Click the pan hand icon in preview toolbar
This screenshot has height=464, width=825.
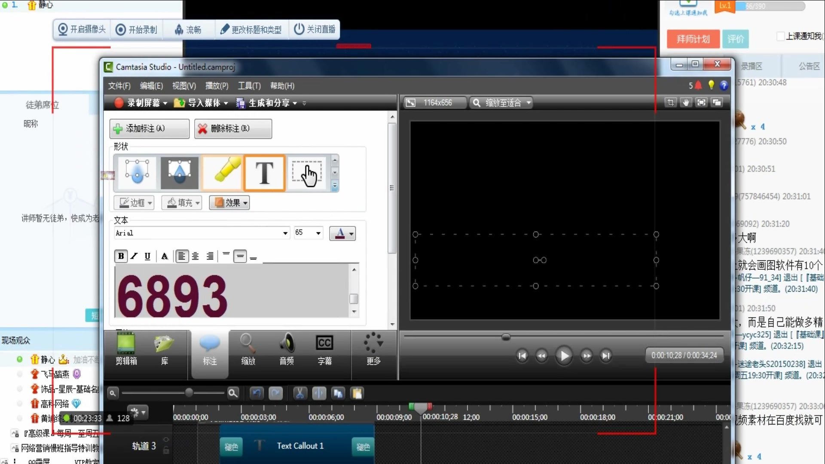(686, 103)
